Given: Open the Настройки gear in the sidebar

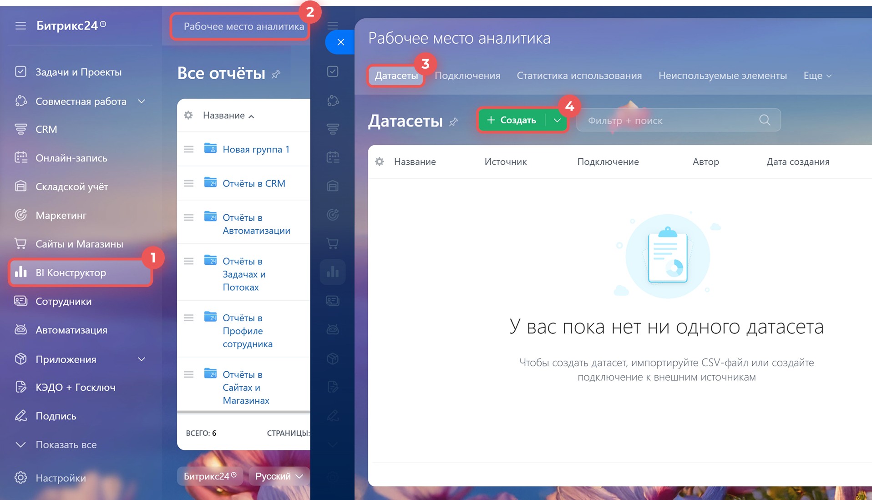Looking at the screenshot, I should point(21,478).
